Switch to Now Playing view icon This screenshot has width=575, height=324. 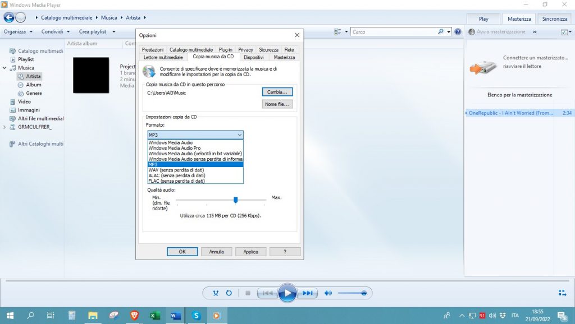coord(562,293)
